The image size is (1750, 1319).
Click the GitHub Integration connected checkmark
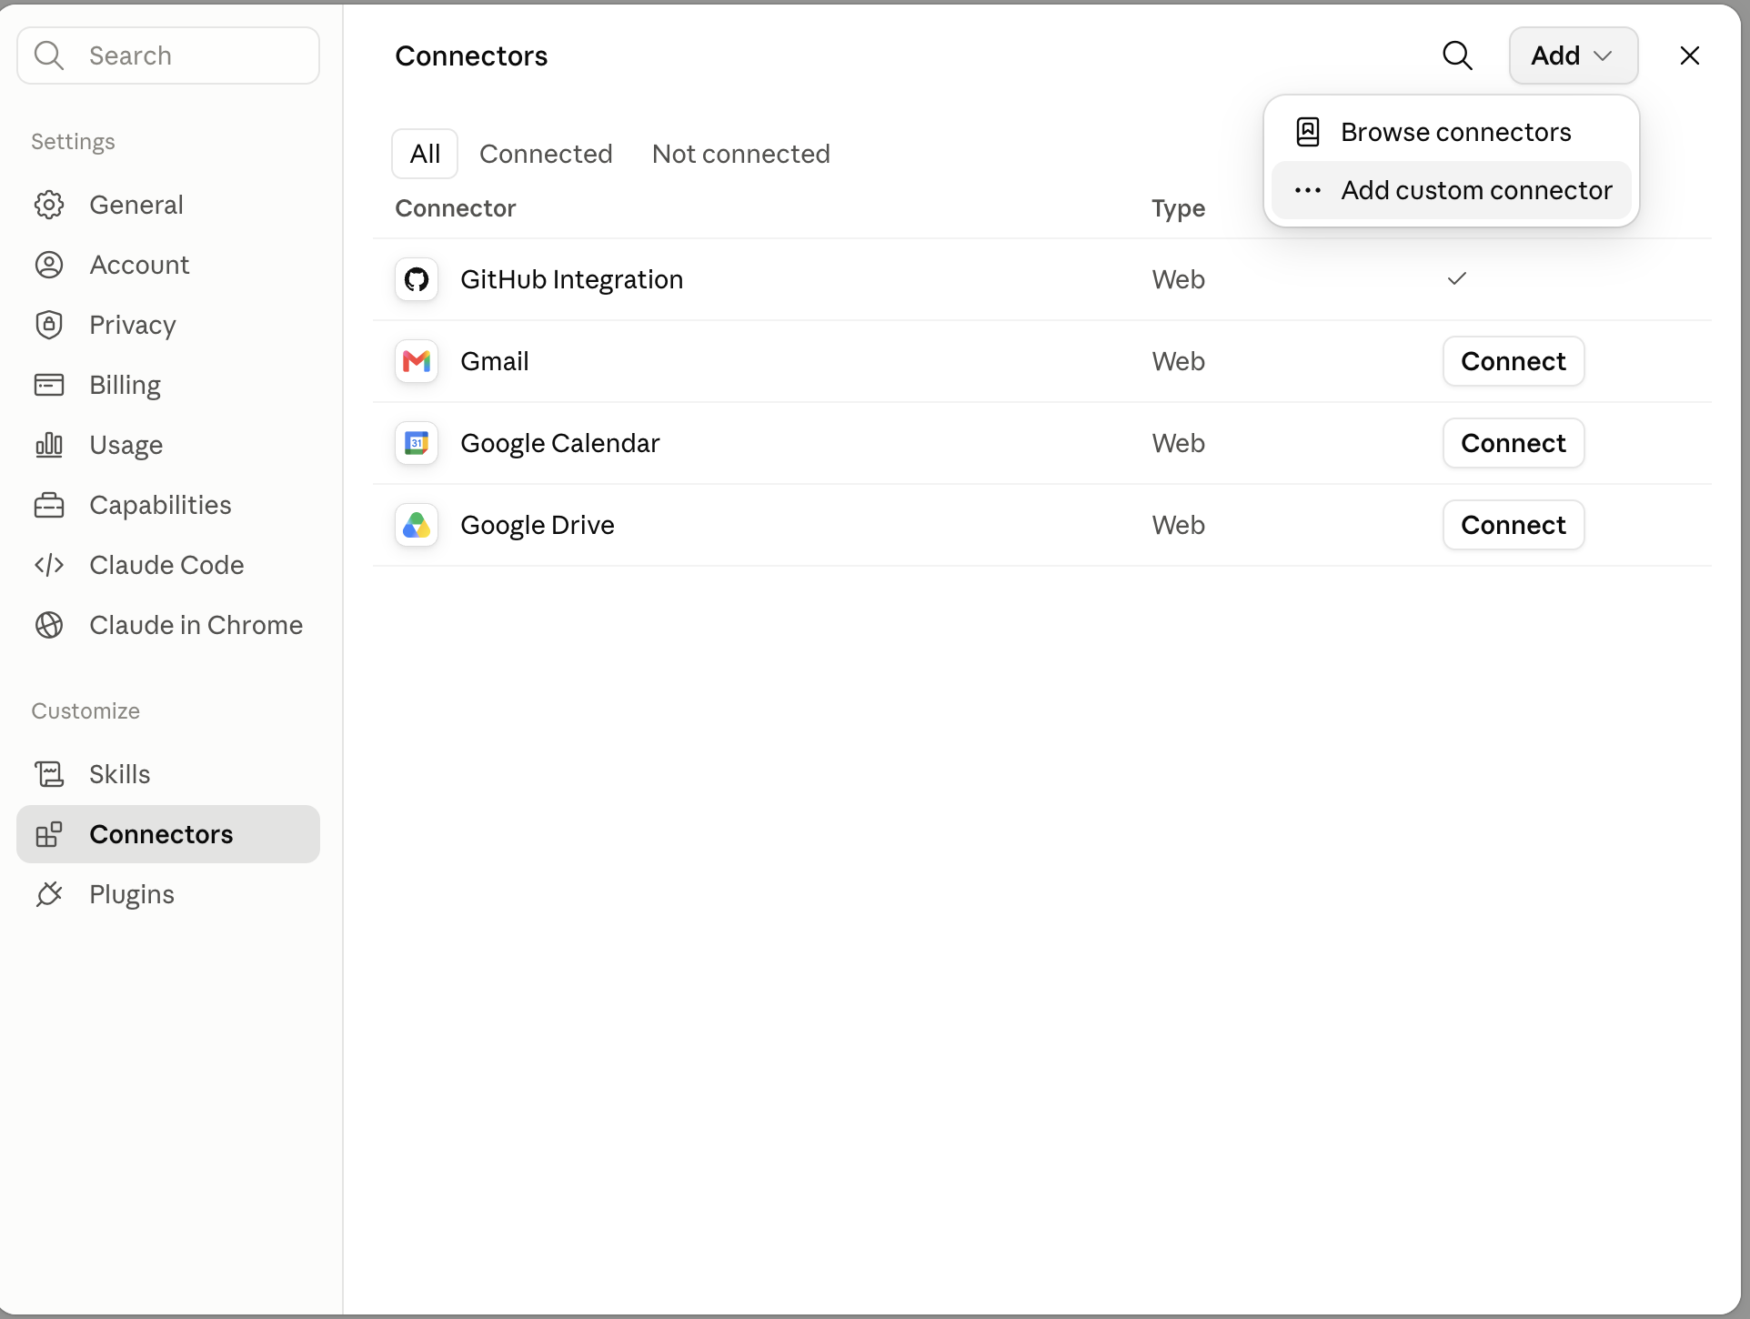(1457, 278)
